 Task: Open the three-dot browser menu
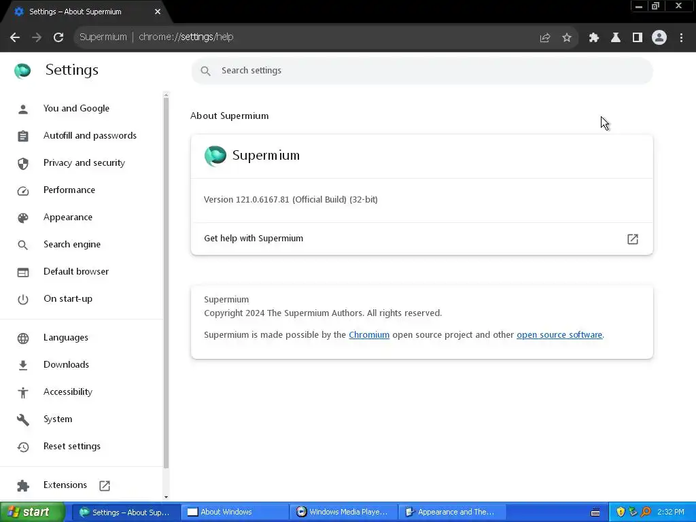pyautogui.click(x=681, y=38)
